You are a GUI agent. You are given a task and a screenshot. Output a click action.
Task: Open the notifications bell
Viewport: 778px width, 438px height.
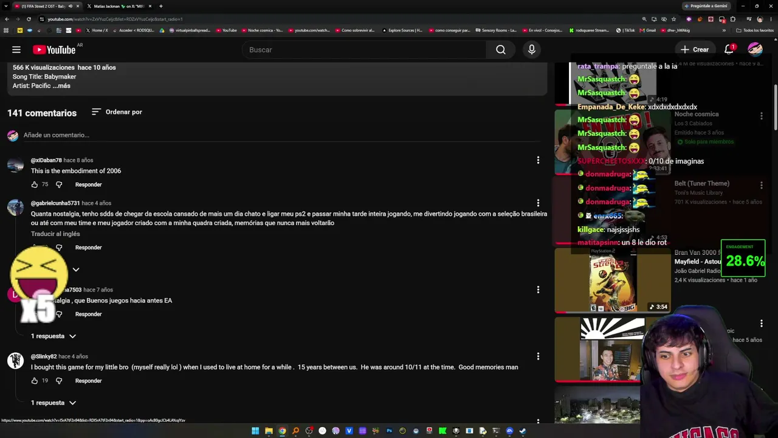tap(729, 50)
